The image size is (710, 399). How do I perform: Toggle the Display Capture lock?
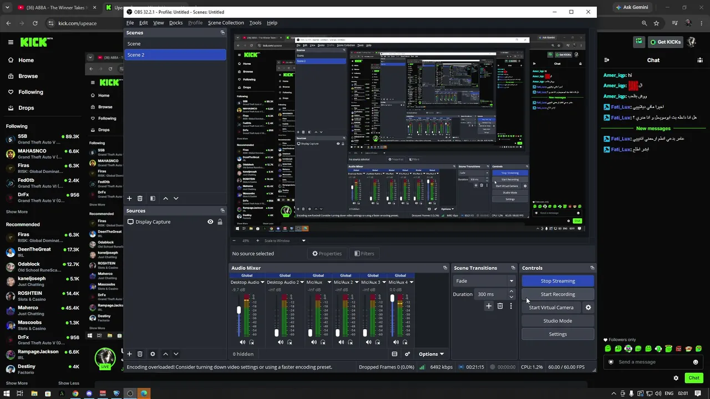(x=220, y=222)
